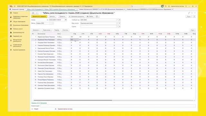
Task: Switch to Неявки обучающихся 000000017 tab
Action: (101, 9)
